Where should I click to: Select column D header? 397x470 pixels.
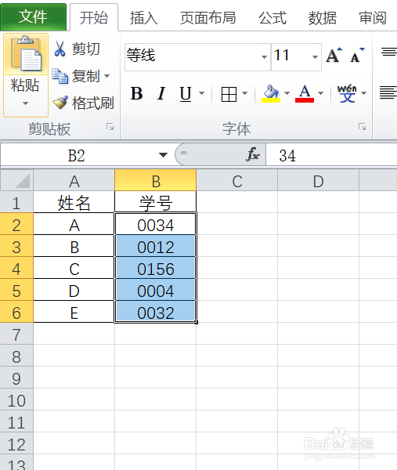pyautogui.click(x=318, y=180)
